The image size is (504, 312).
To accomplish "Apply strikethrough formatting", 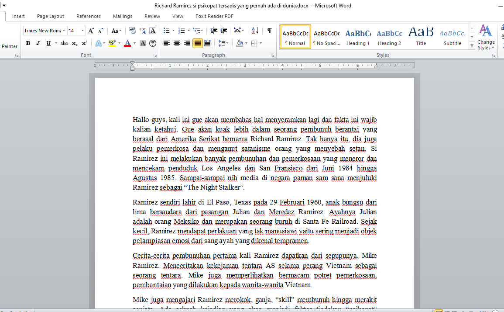I will point(64,43).
